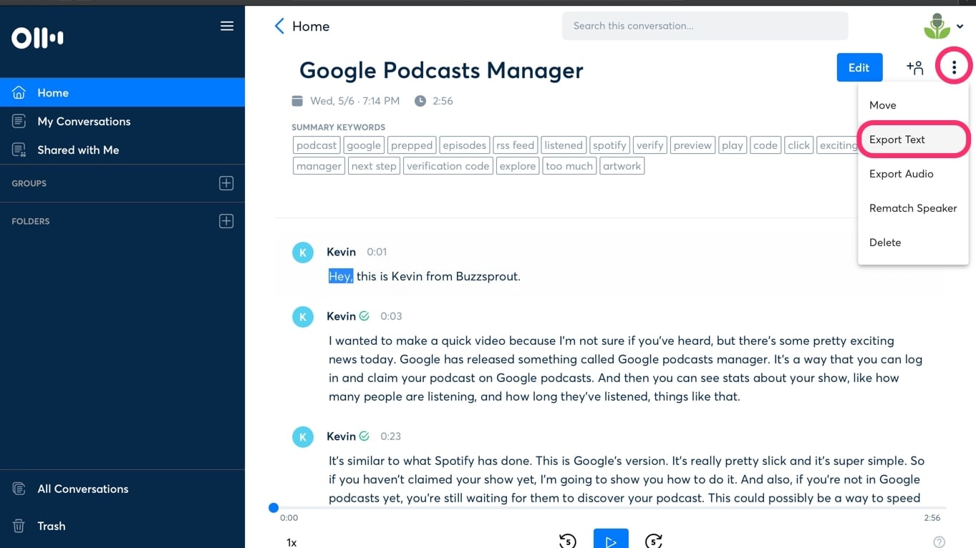Skip forward 5 seconds
Viewport: 976px width, 548px height.
[x=654, y=541]
